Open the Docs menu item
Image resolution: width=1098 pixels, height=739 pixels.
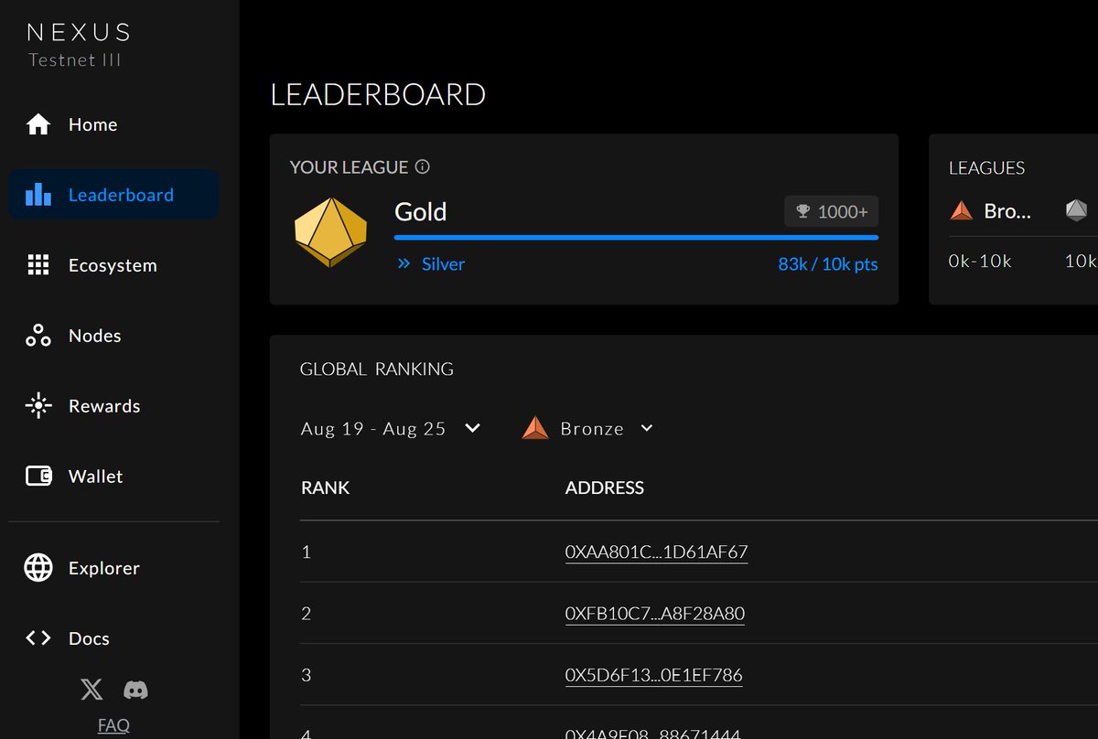113,638
